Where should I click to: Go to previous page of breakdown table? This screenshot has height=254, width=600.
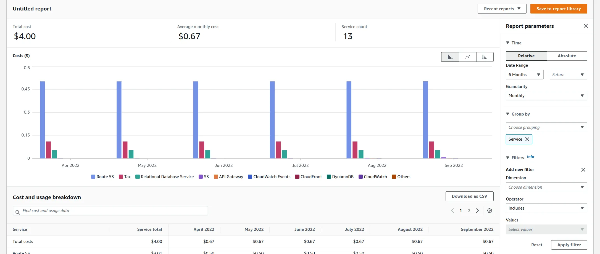(x=452, y=211)
